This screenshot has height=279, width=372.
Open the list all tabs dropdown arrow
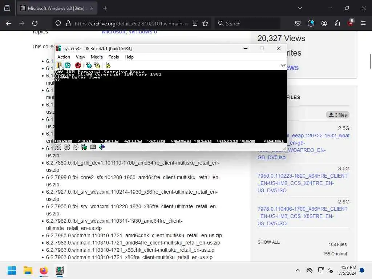[300, 8]
